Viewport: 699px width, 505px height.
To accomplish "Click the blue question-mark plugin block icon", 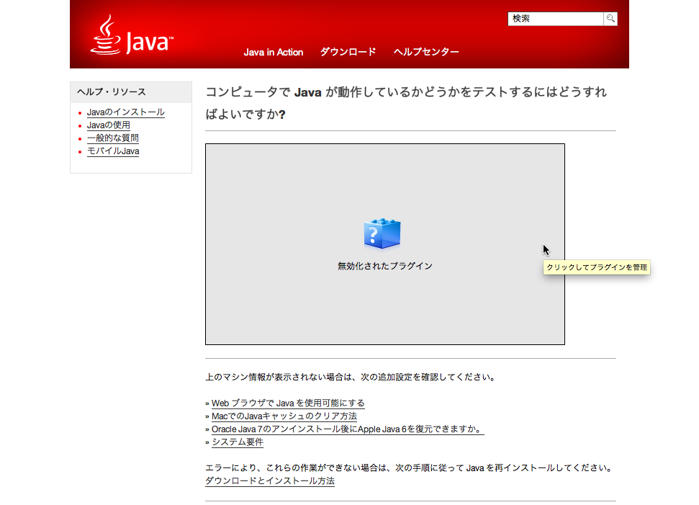I will (382, 234).
